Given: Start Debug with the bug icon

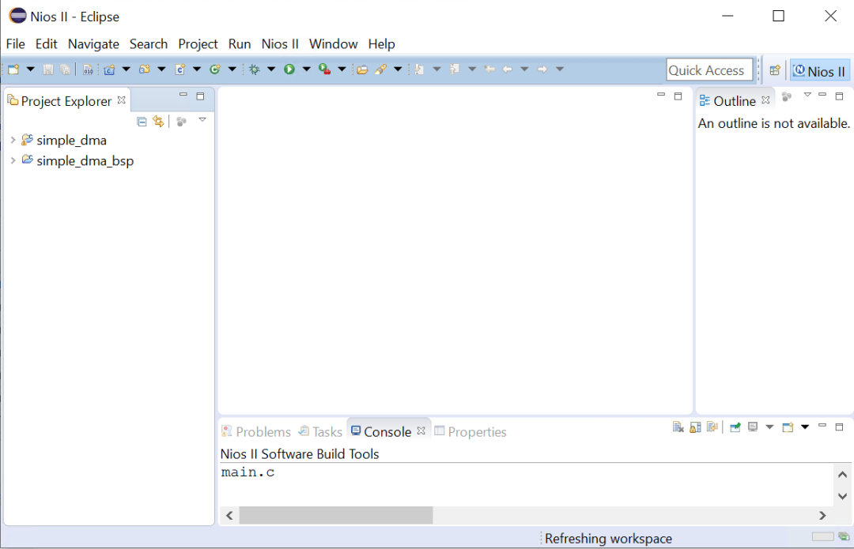Looking at the screenshot, I should tap(255, 69).
